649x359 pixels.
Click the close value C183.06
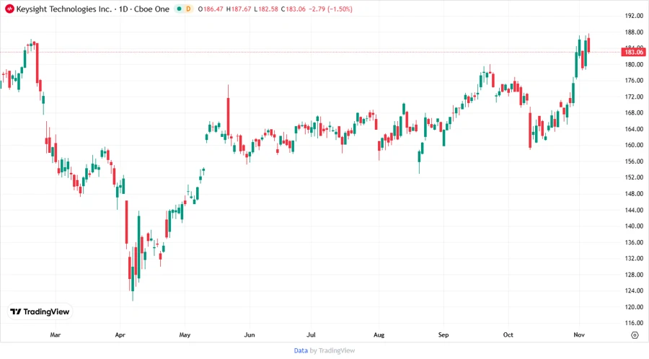coord(293,9)
